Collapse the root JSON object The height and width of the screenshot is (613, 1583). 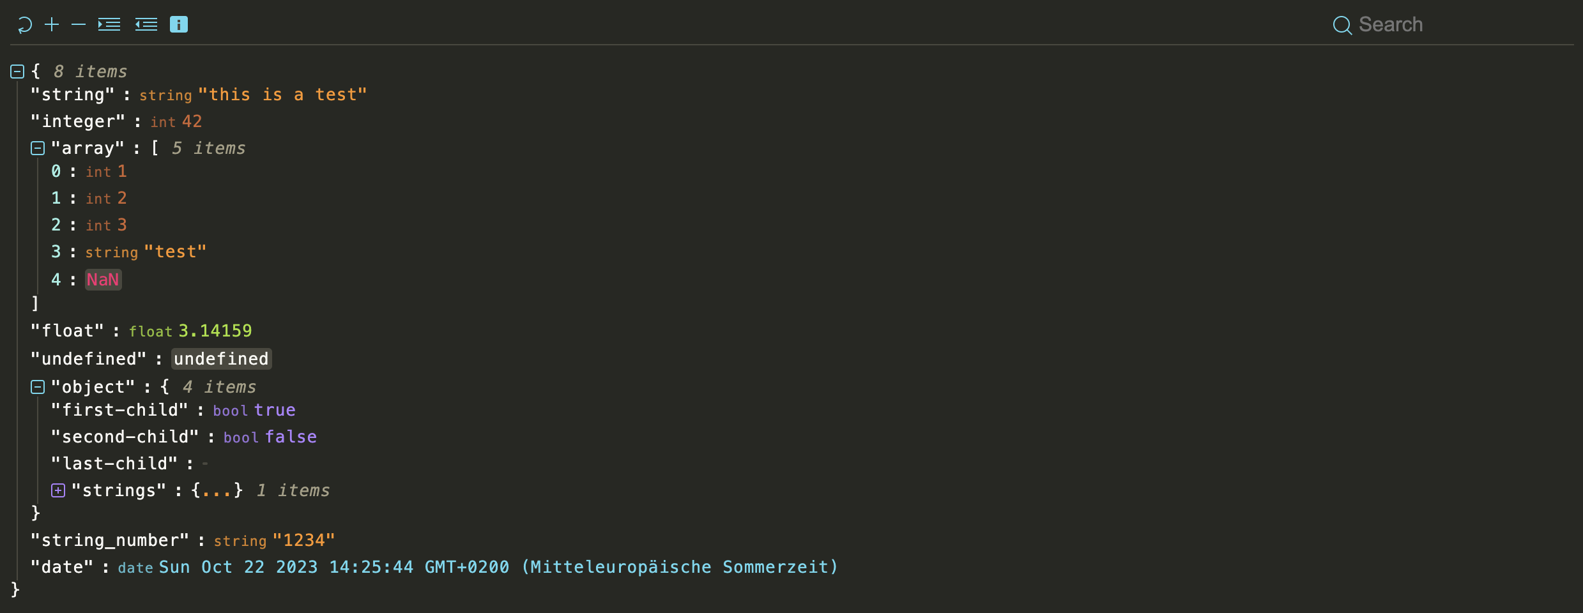[x=16, y=72]
